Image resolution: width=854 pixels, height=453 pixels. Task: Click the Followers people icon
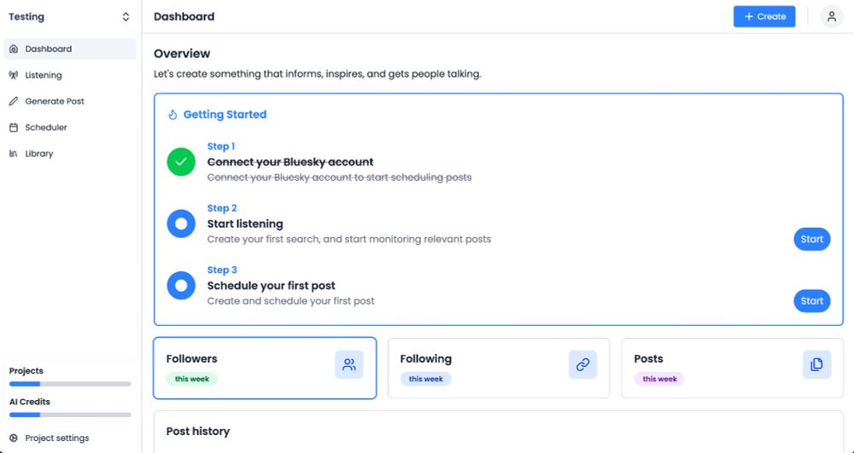coord(348,364)
